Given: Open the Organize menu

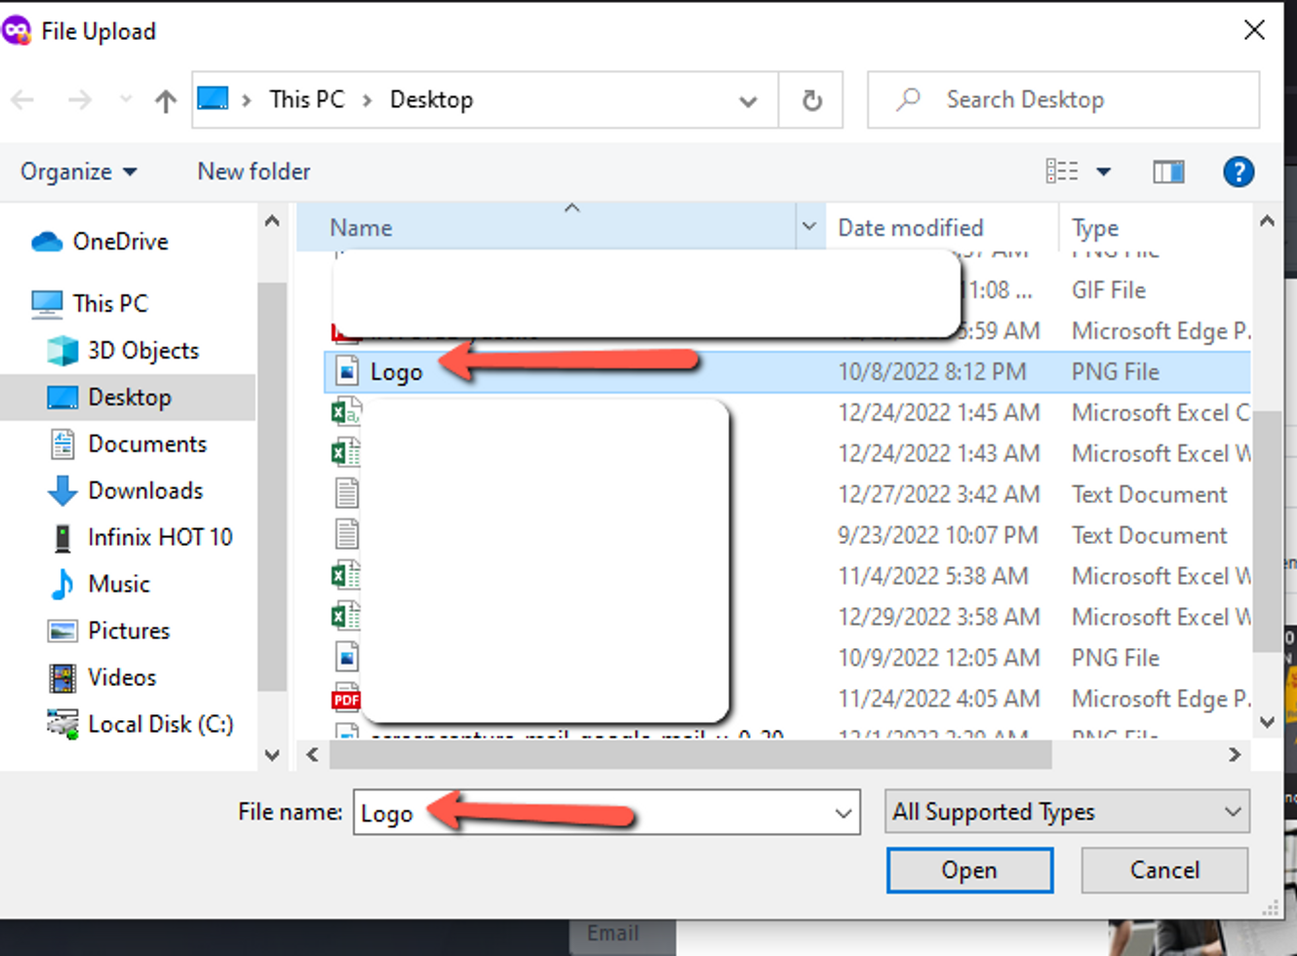Looking at the screenshot, I should 78,172.
